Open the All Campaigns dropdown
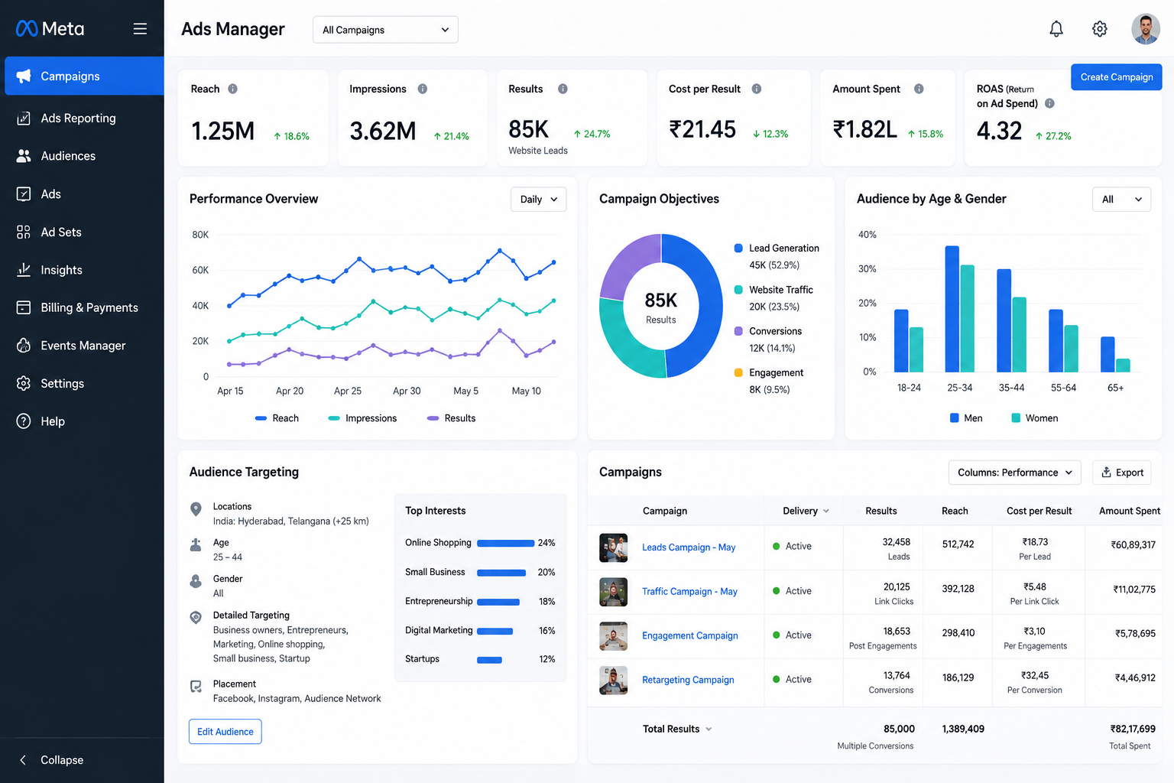Viewport: 1174px width, 783px height. tap(385, 30)
